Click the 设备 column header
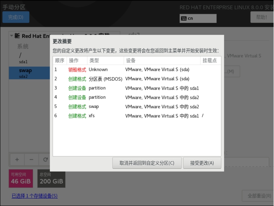Screen dimensions: 274x206 (162, 60)
